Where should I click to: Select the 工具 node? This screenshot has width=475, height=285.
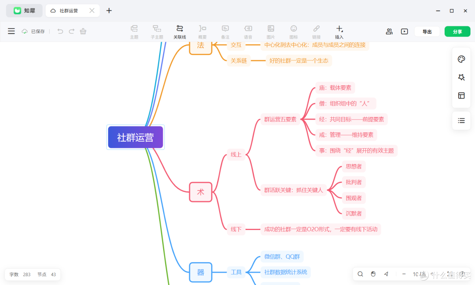[236, 272]
